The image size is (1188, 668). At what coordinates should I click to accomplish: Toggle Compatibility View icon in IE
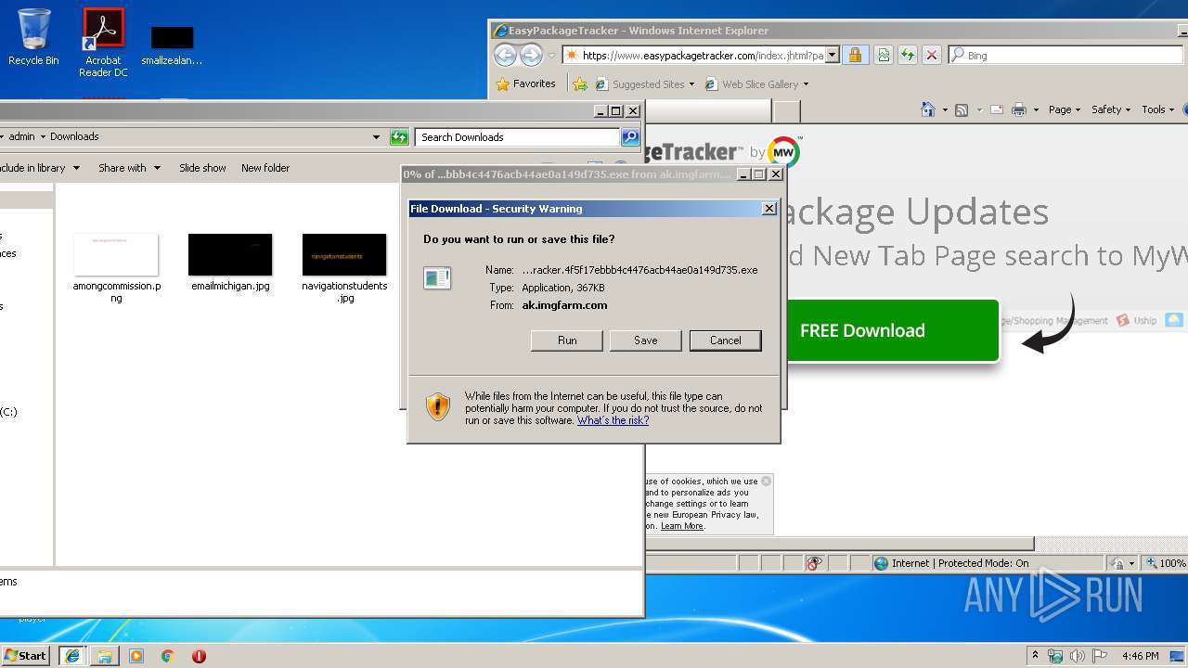point(883,56)
